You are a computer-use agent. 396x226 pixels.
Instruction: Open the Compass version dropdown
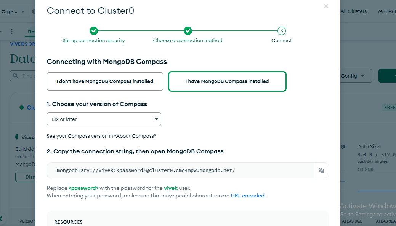point(104,119)
